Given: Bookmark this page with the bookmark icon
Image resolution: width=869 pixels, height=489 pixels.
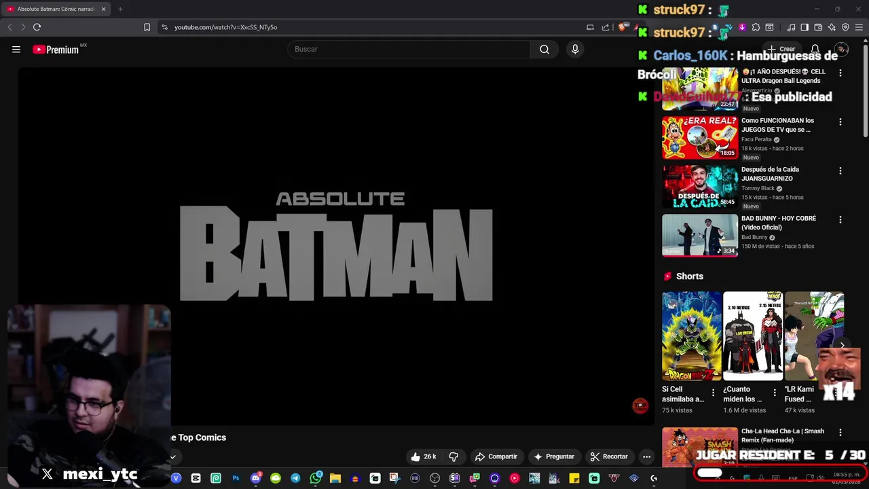Looking at the screenshot, I should pyautogui.click(x=147, y=27).
